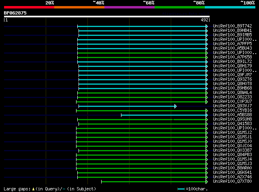Open the UniRef100_A5BU43 entry
Image resolution: width=259 pixels, height=192 pixels.
pyautogui.click(x=232, y=48)
